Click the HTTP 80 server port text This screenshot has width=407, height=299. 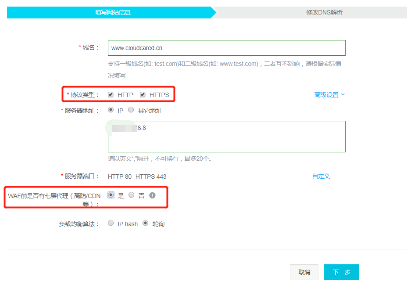[119, 177]
